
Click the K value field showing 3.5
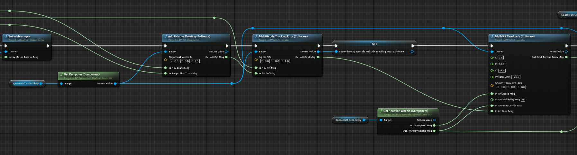(x=501, y=58)
